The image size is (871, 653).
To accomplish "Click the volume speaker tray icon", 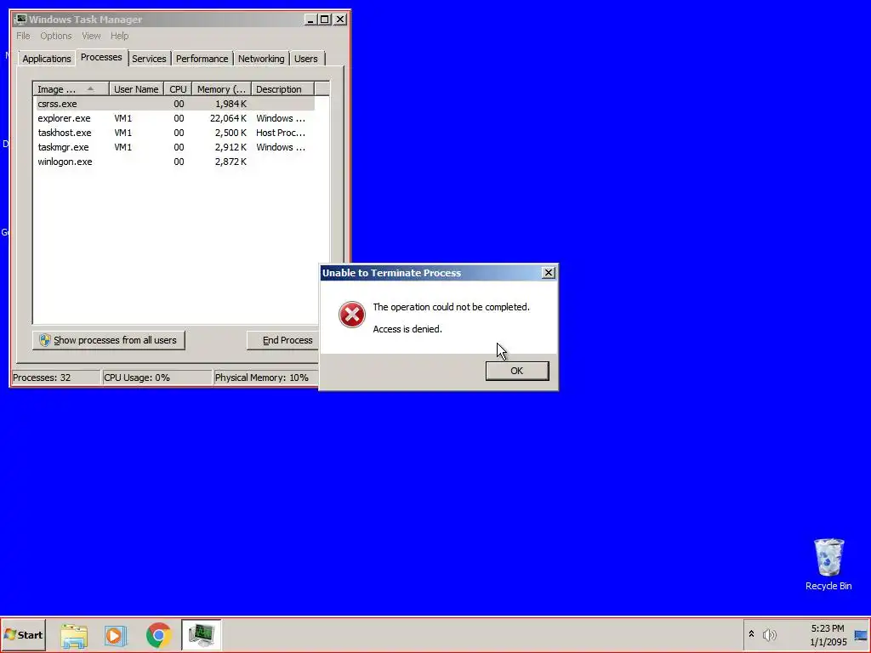I will (x=769, y=634).
